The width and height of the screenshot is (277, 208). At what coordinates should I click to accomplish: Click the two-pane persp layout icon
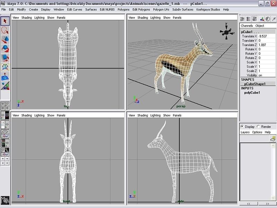(5, 115)
